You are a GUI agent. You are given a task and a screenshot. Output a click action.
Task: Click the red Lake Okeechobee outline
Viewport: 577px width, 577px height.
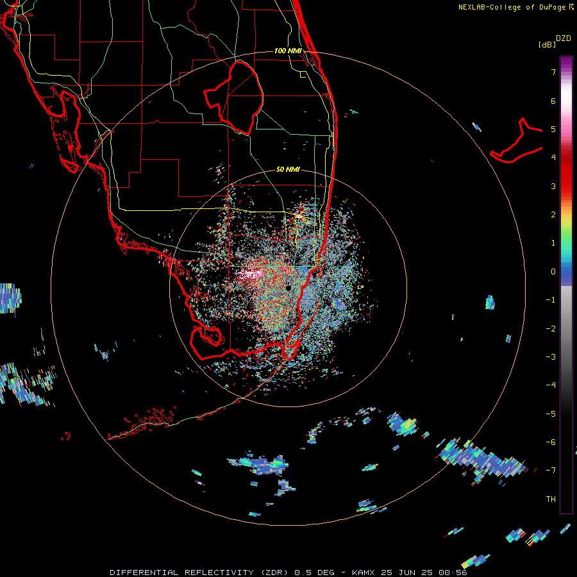[x=233, y=97]
